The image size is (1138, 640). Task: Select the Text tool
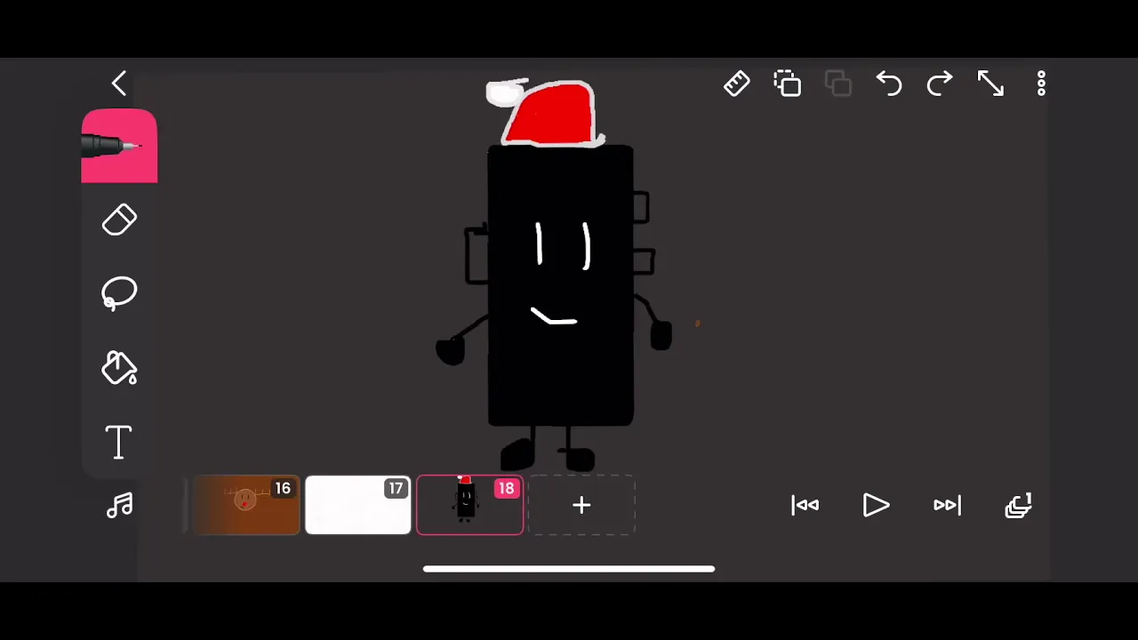coord(119,442)
